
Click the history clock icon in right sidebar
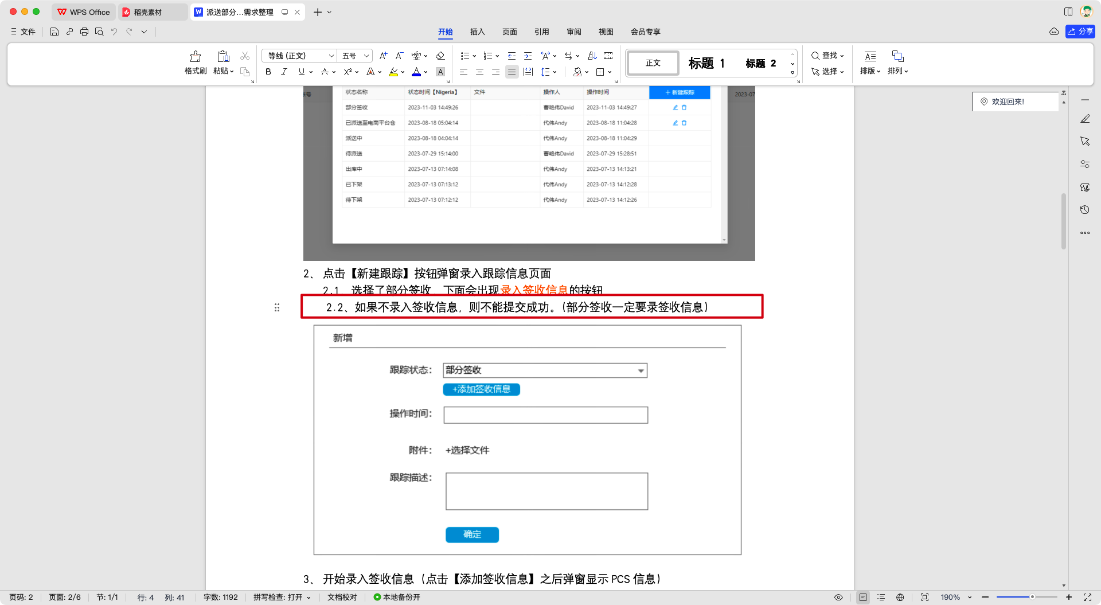click(x=1084, y=210)
